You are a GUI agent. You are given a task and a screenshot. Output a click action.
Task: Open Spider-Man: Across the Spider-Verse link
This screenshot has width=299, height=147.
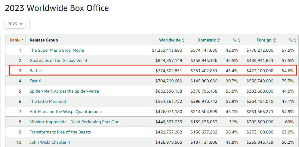[64, 91]
